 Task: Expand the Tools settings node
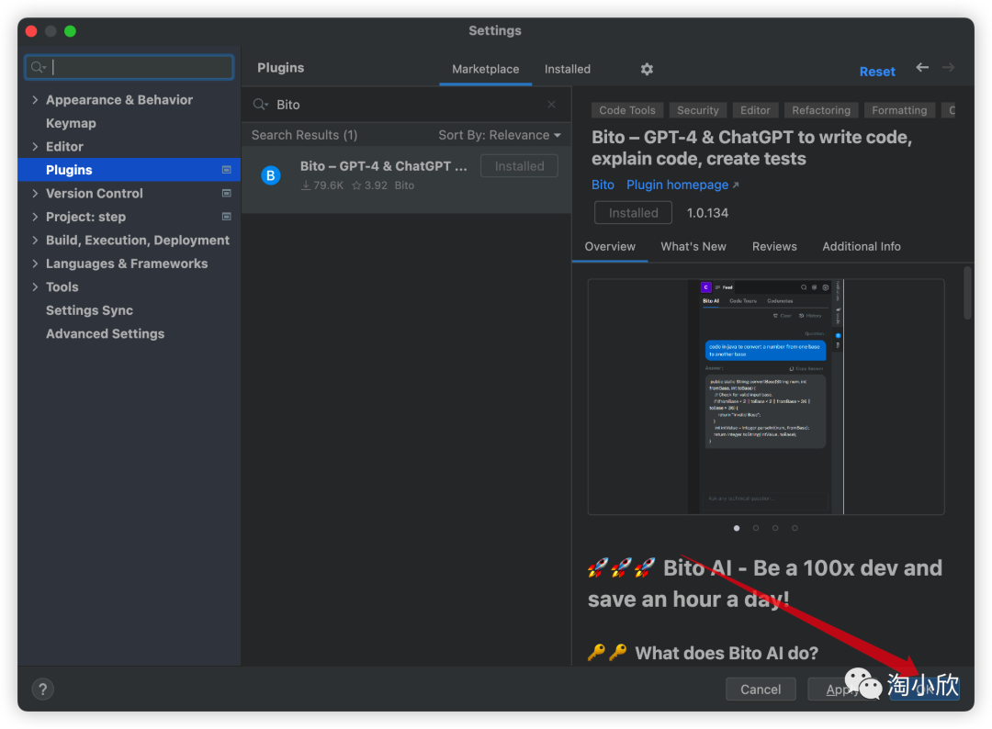(35, 287)
